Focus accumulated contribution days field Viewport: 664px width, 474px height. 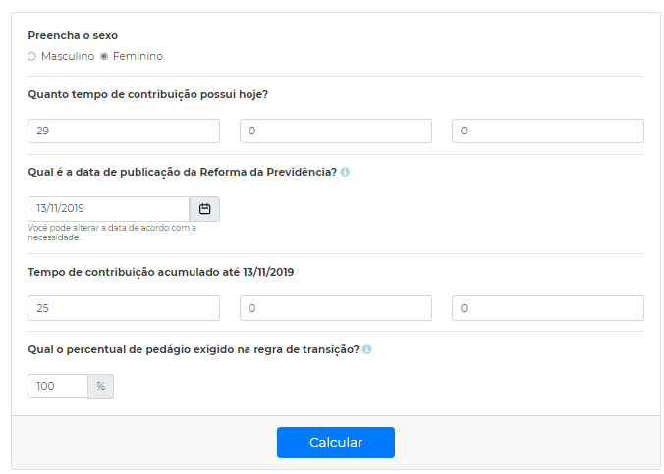tap(548, 308)
